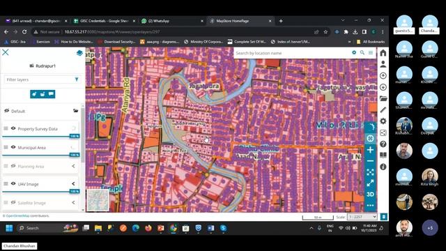
Task: Hide the UAV Image layer
Action: coord(13,183)
